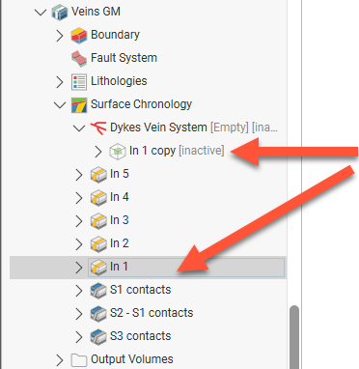Collapse the Veins GM tree node
The image size is (359, 369).
tap(41, 13)
